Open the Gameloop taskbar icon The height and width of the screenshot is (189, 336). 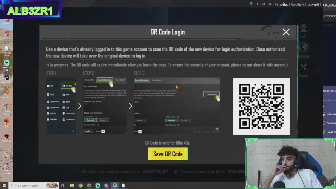point(115,186)
